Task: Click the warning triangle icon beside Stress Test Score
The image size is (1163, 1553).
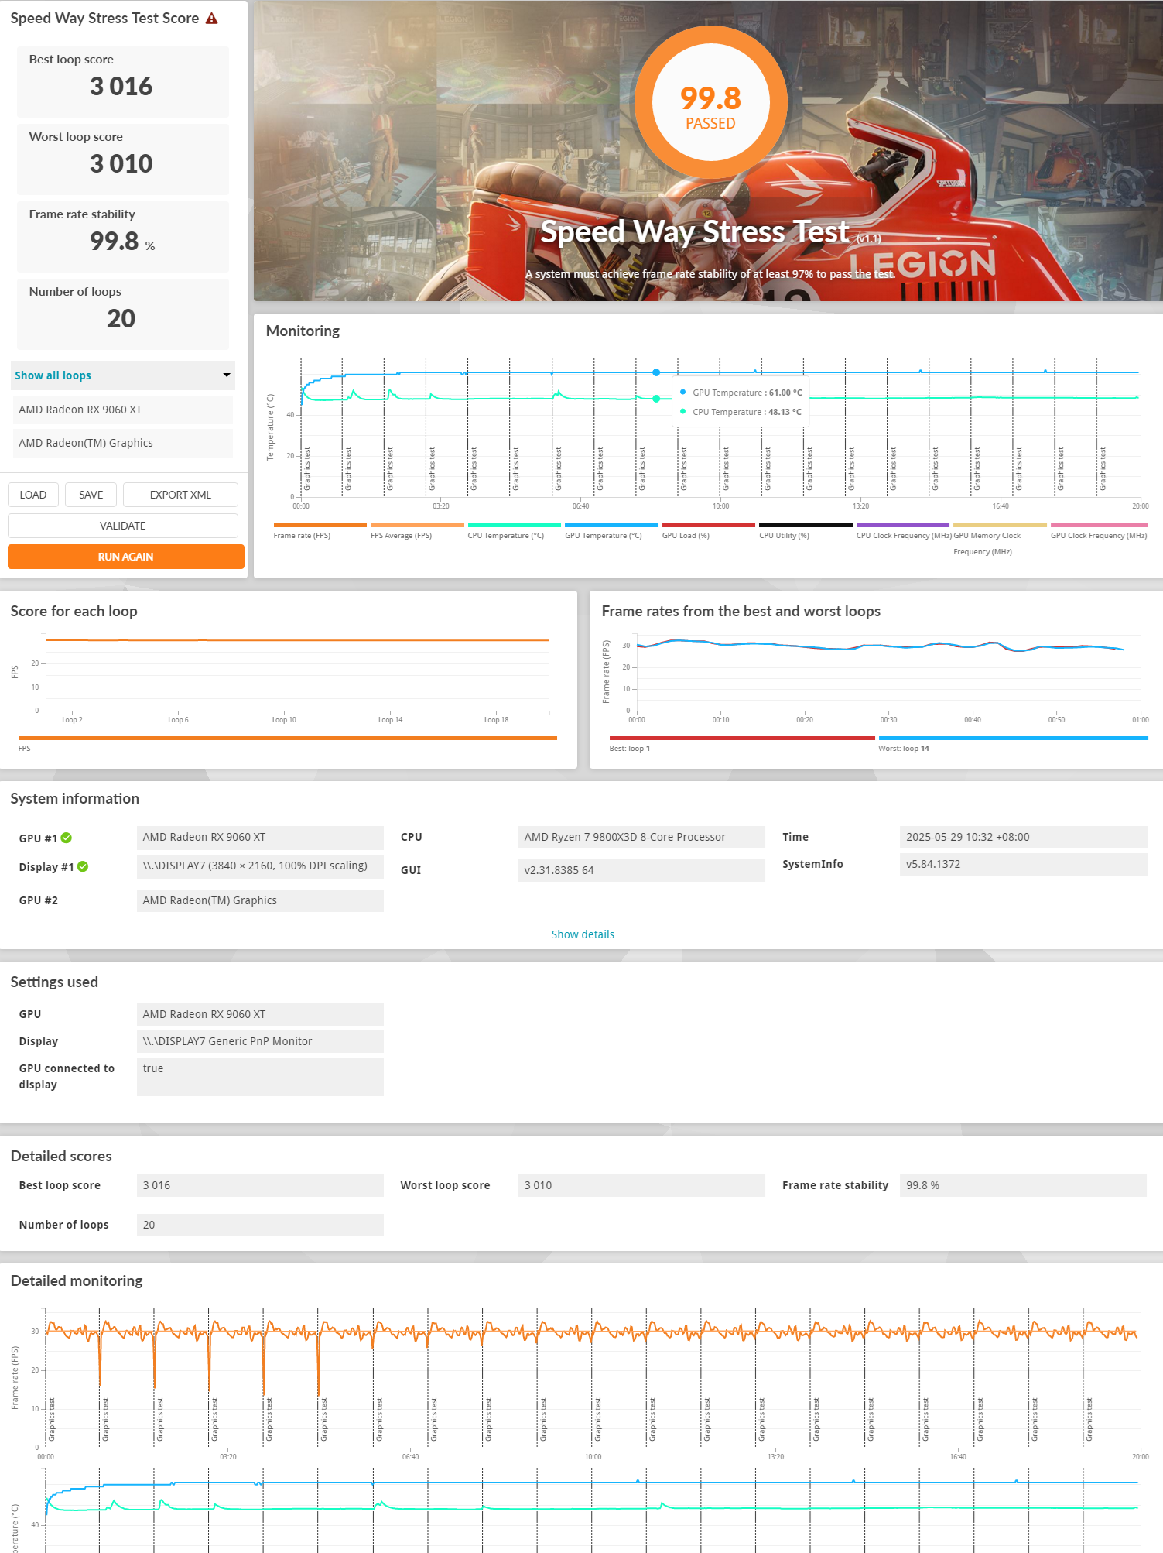Action: coord(211,18)
